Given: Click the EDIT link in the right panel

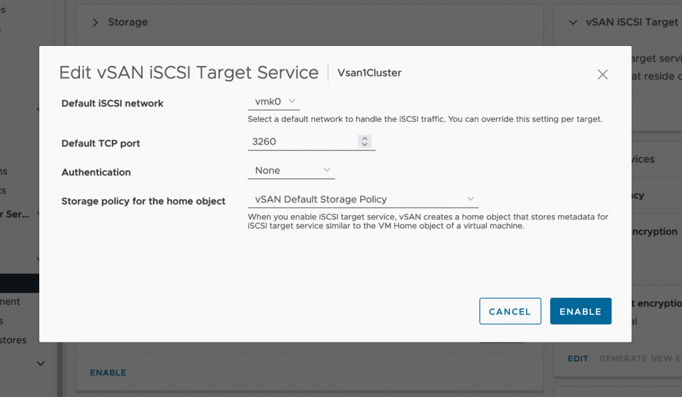Looking at the screenshot, I should pos(578,359).
